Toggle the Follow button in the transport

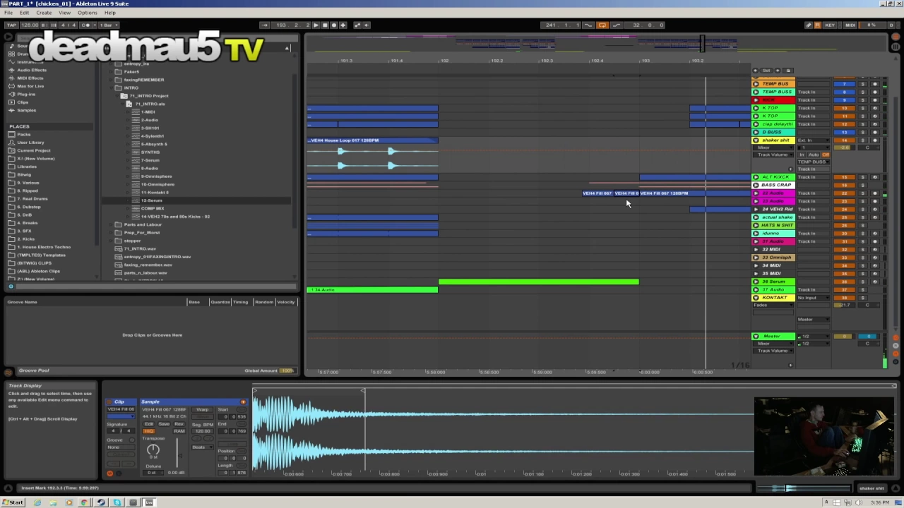264,25
